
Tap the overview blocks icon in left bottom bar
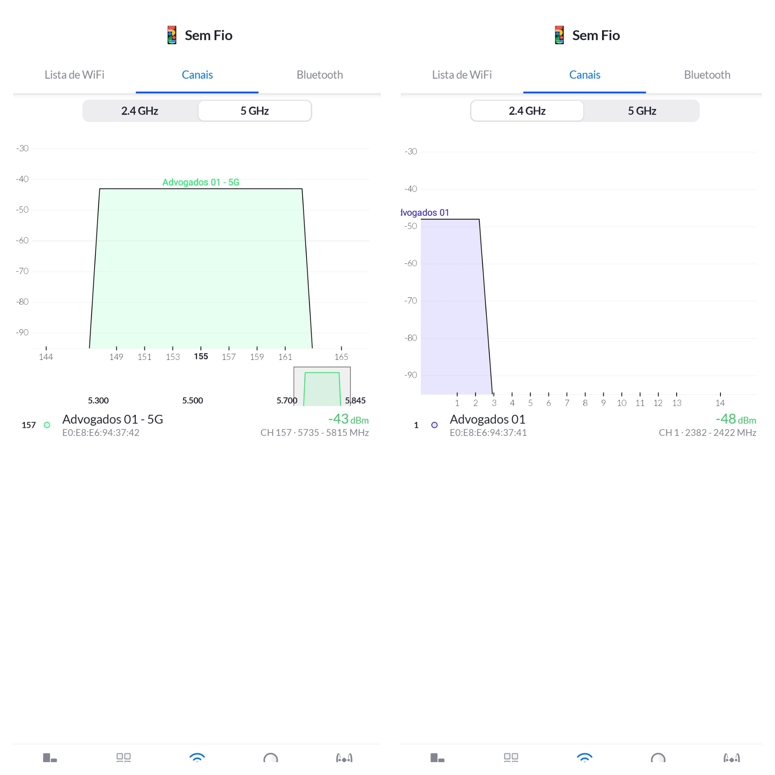coord(50,757)
